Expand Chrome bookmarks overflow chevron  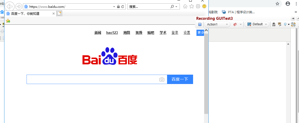296,12
